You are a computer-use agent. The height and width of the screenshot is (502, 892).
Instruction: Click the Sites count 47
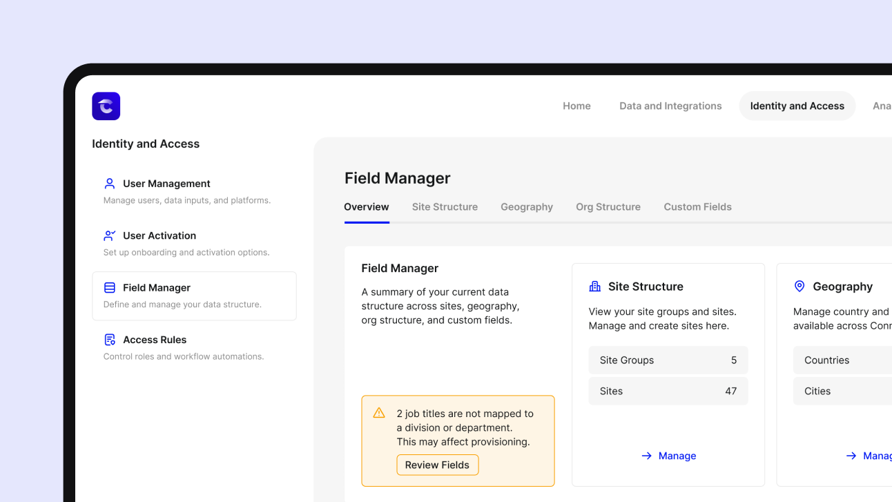pyautogui.click(x=731, y=391)
